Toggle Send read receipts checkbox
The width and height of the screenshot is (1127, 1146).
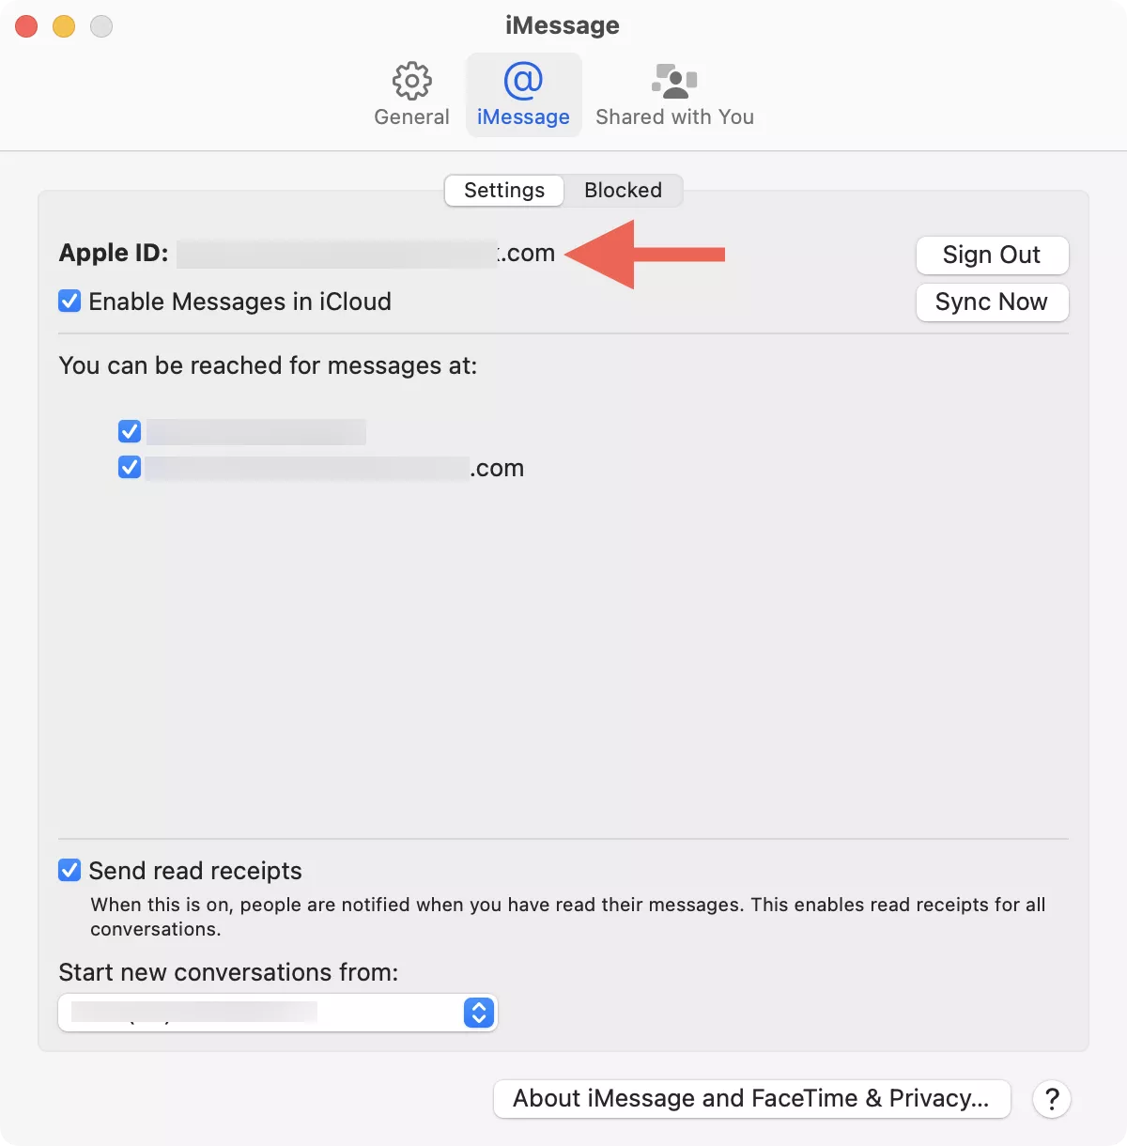coord(69,871)
